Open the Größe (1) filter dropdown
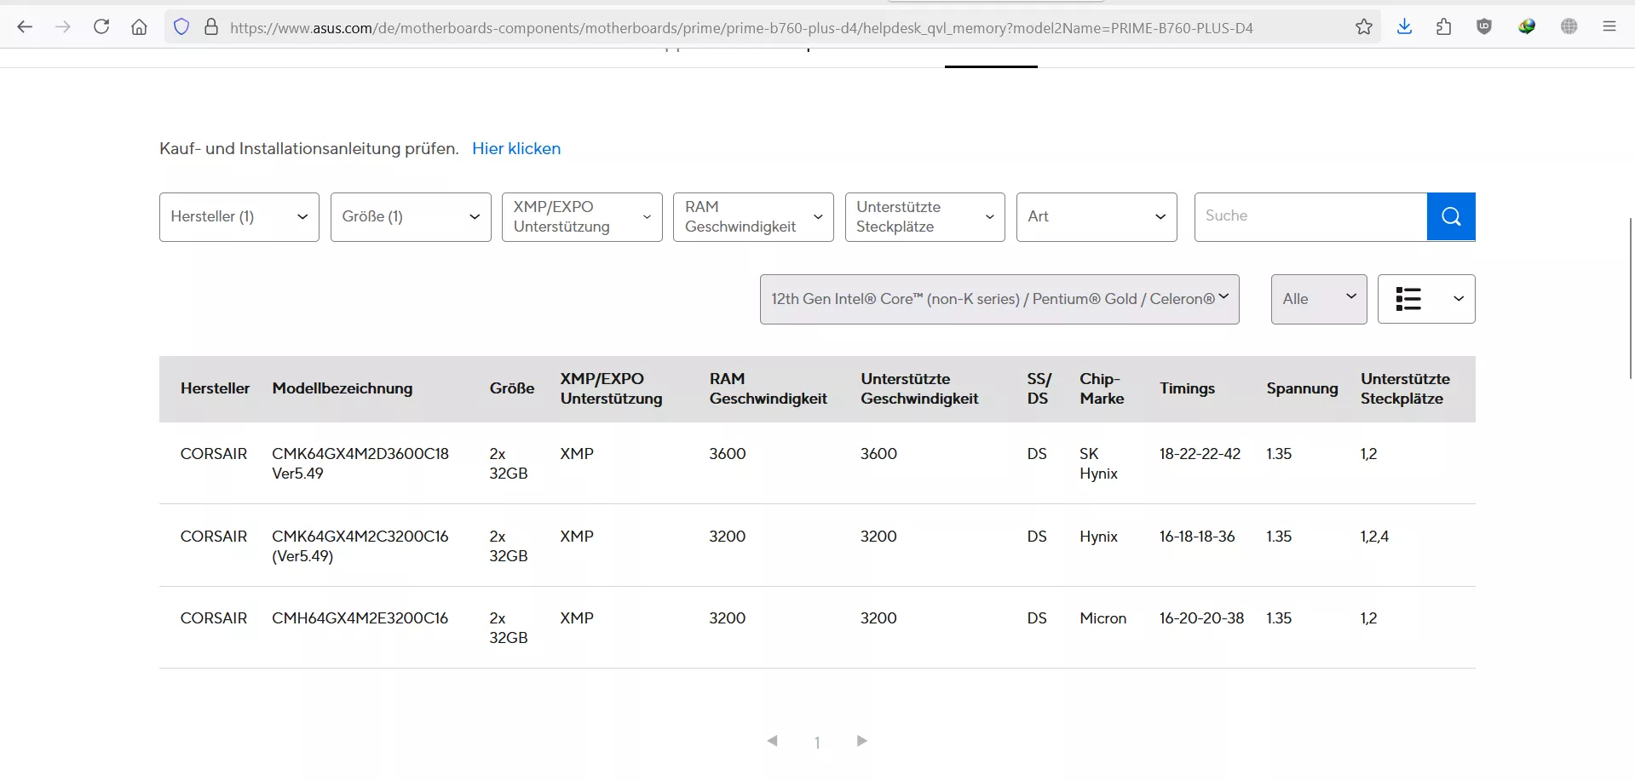Viewport: 1635px width, 781px height. point(411,217)
